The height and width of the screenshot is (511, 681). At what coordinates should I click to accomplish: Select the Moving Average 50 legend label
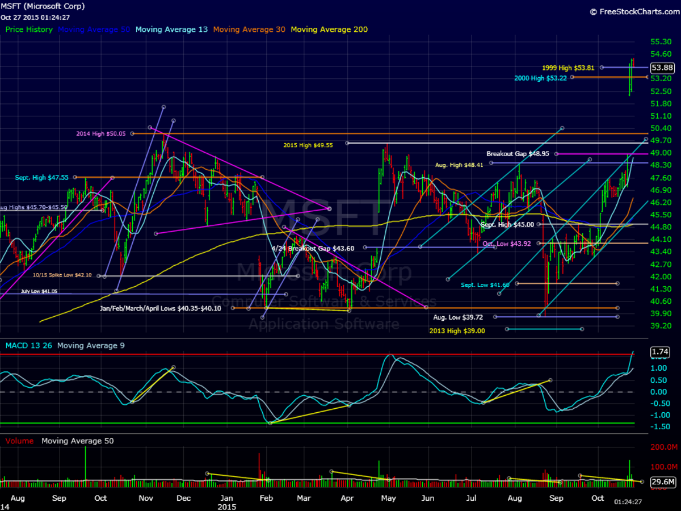point(94,30)
